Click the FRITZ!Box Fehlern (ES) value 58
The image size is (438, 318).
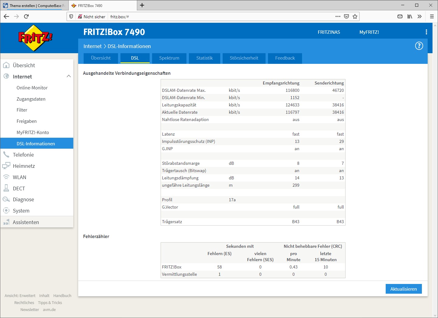tap(220, 267)
